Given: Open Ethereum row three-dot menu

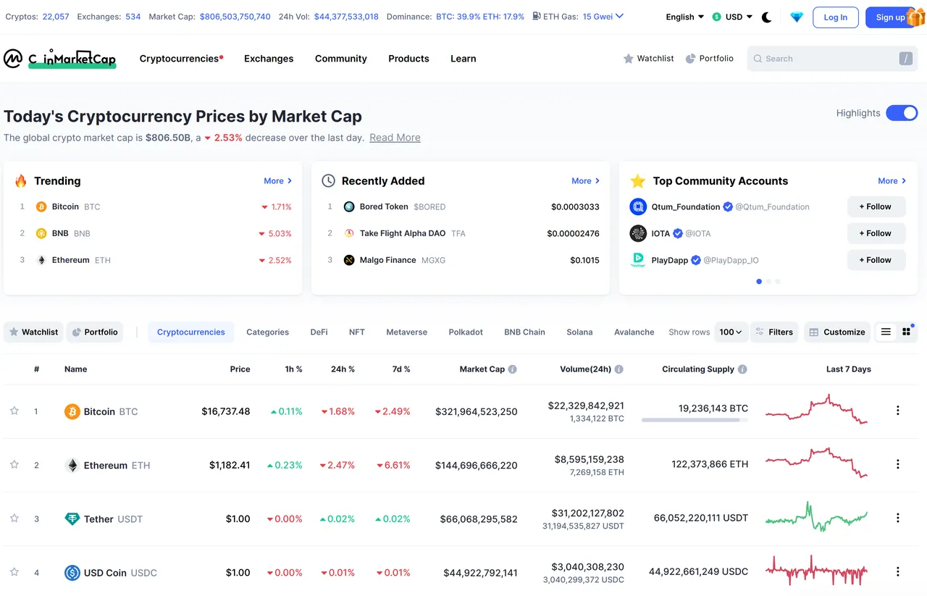Looking at the screenshot, I should [x=898, y=464].
